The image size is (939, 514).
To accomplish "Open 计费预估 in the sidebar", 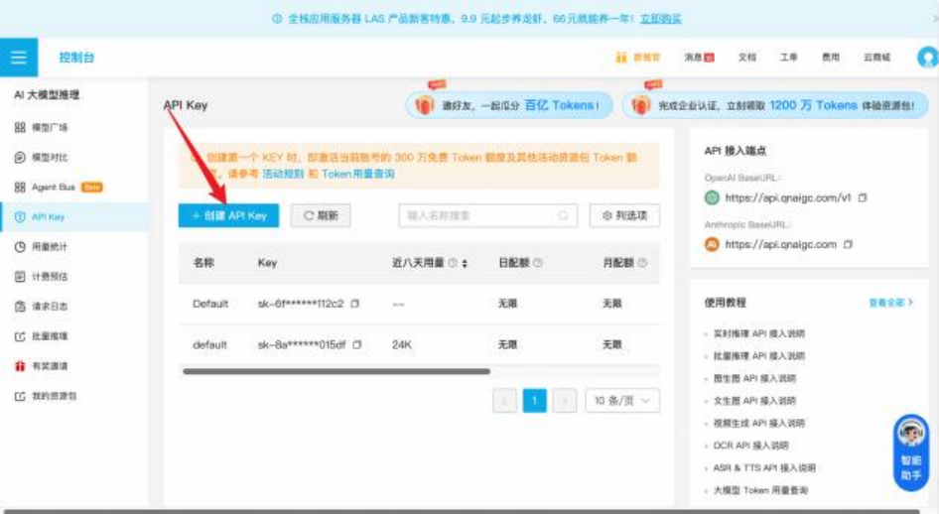I will [x=41, y=277].
